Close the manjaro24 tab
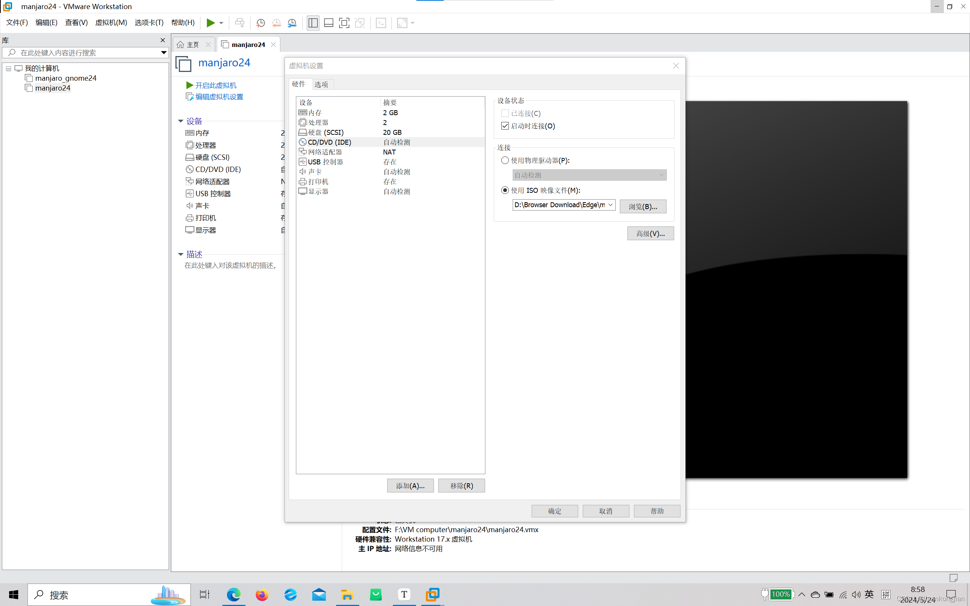Viewport: 970px width, 606px height. (273, 44)
